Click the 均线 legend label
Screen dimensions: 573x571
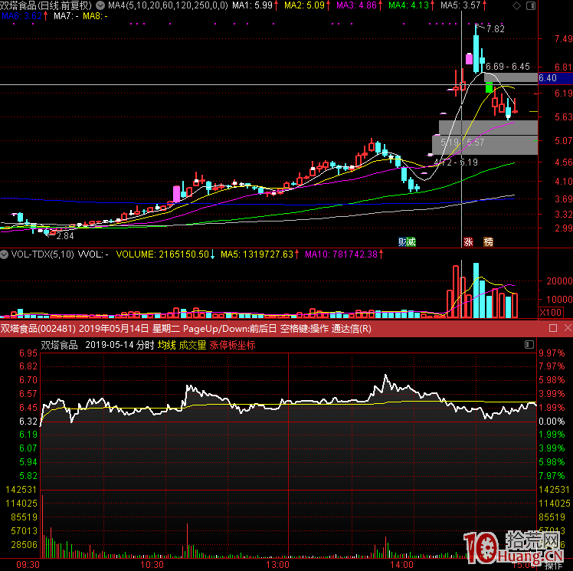(167, 345)
